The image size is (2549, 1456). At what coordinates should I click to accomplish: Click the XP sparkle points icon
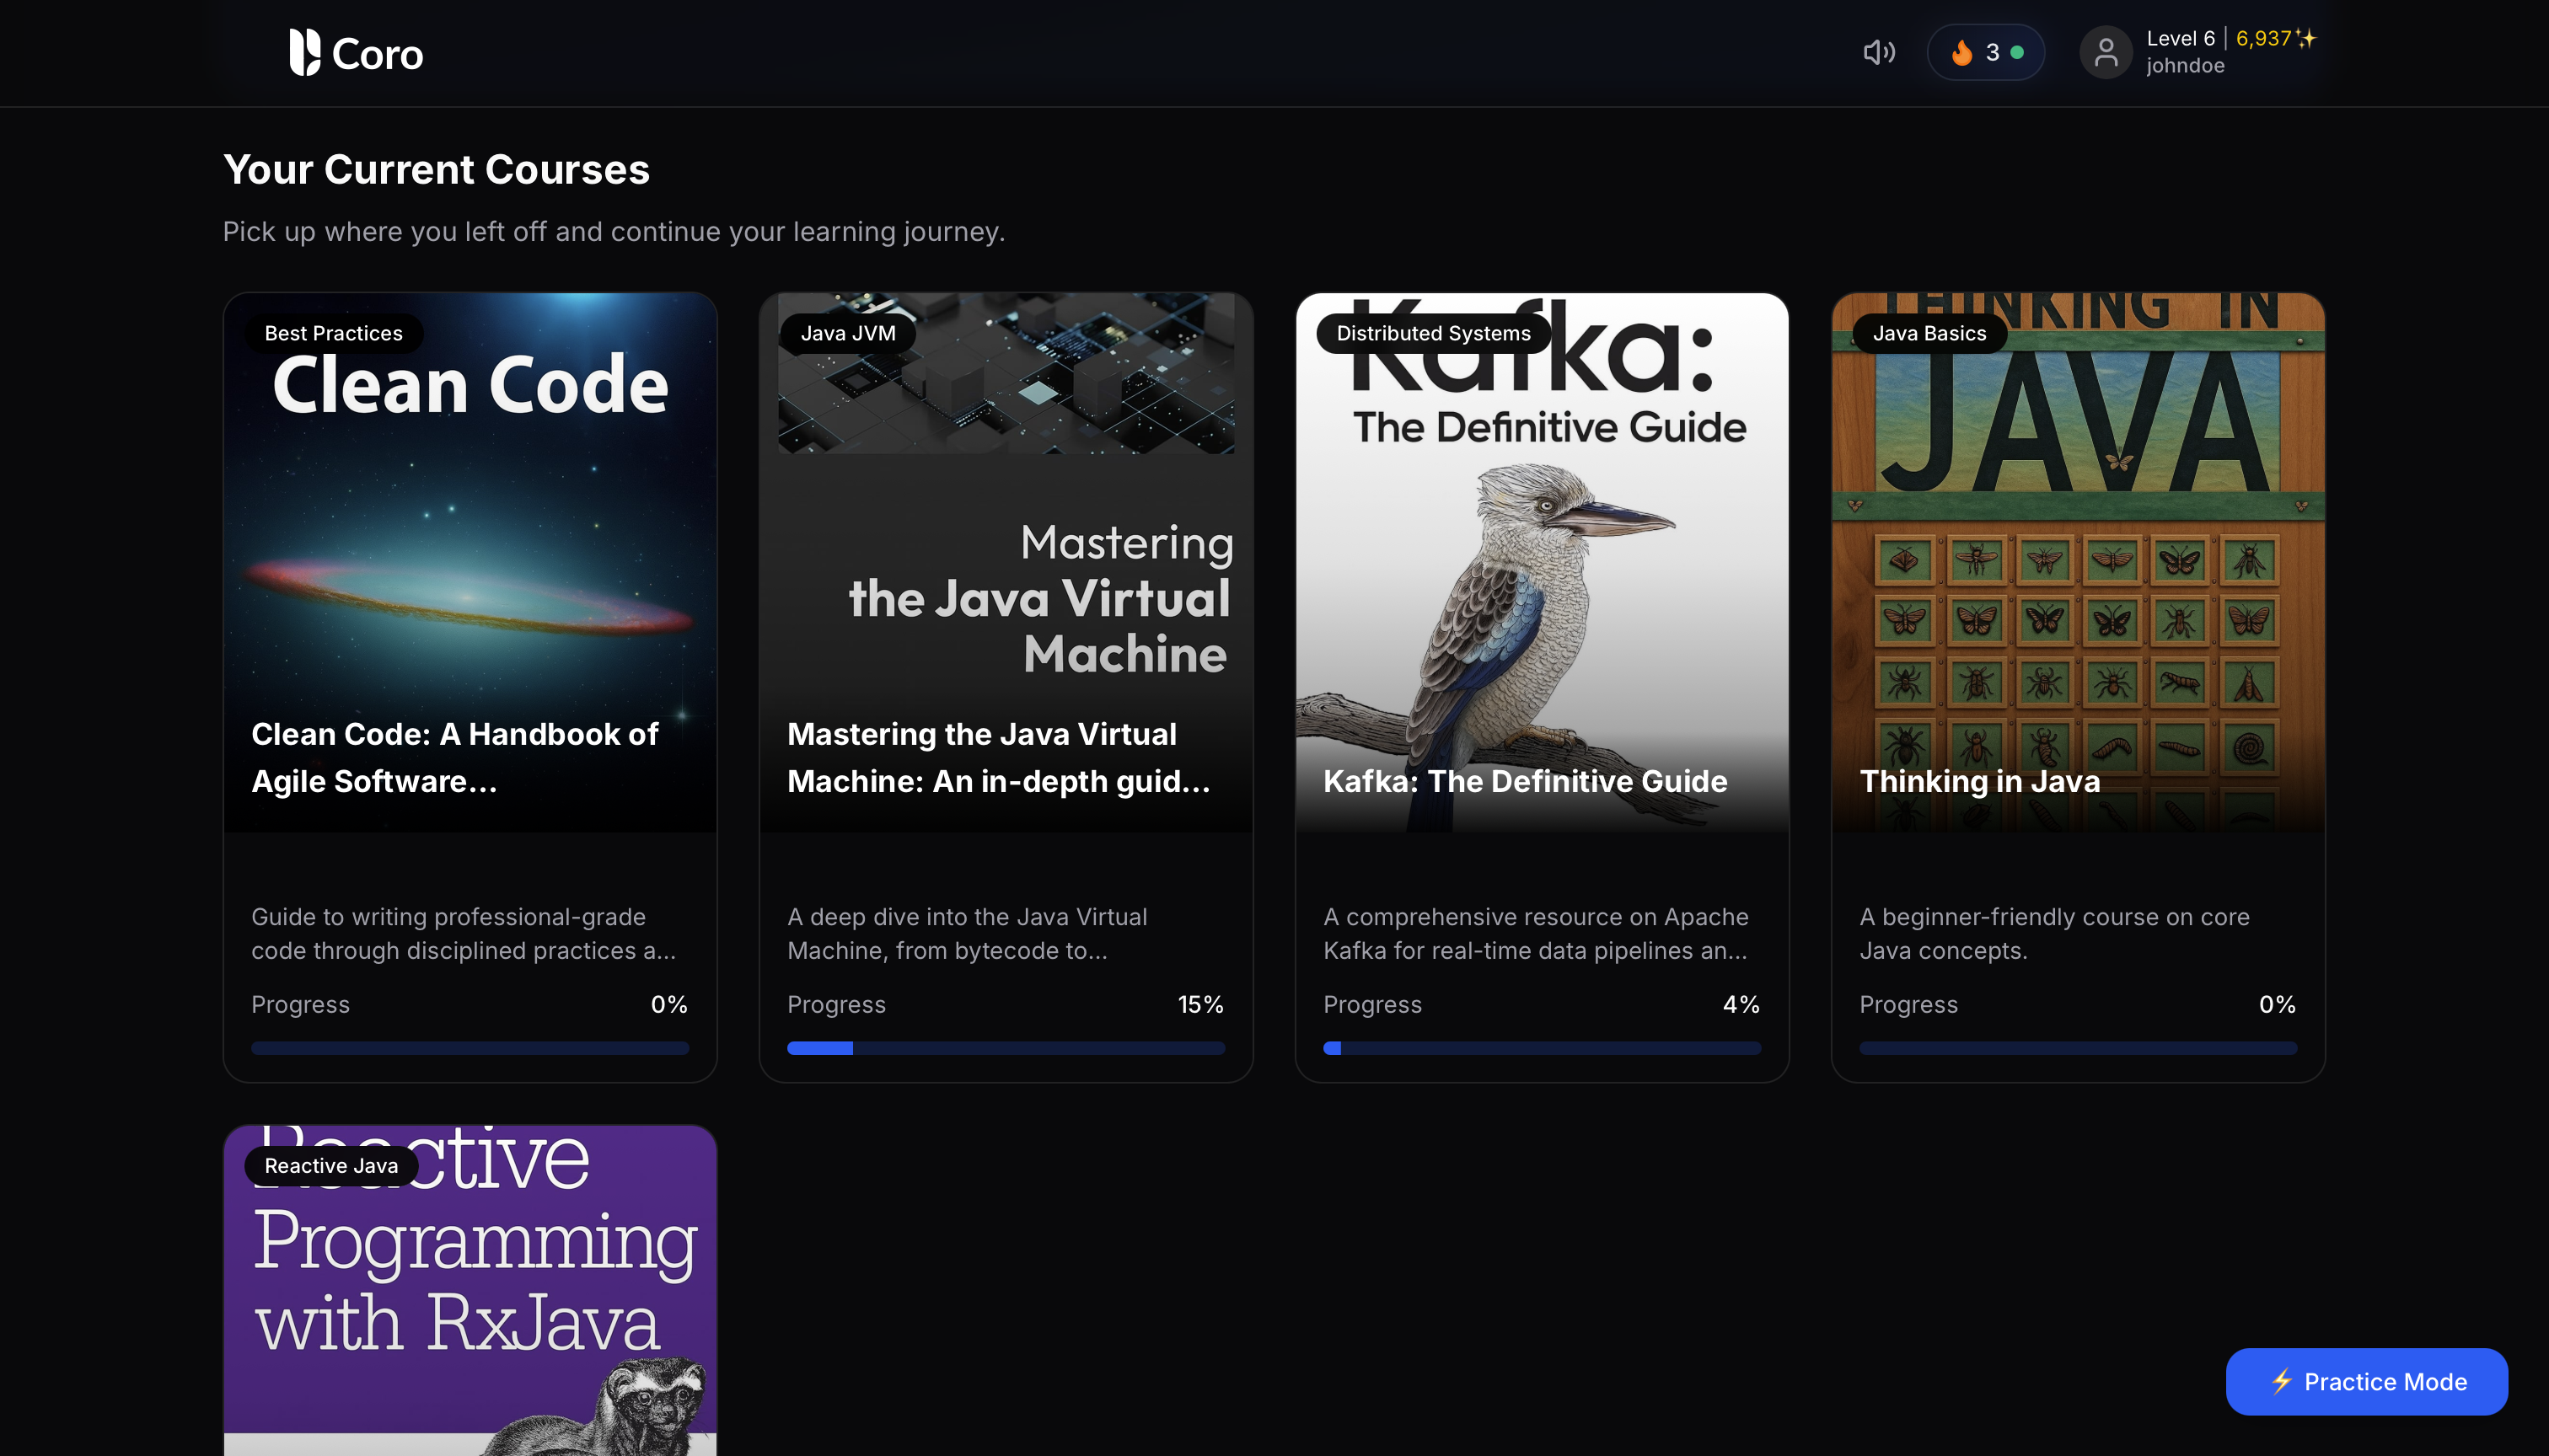(x=2306, y=39)
